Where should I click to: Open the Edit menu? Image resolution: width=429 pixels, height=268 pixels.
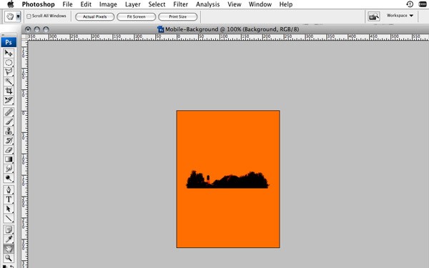86,4
